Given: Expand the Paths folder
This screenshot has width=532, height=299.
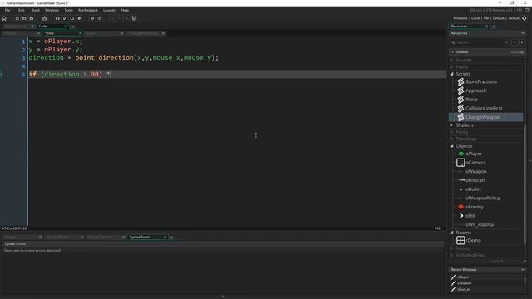Looking at the screenshot, I should coord(451,67).
